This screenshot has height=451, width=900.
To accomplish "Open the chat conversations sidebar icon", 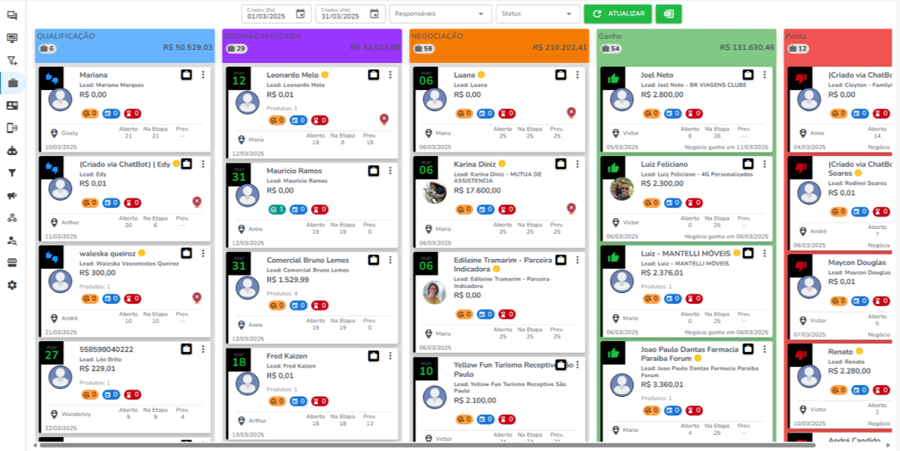I will (12, 15).
